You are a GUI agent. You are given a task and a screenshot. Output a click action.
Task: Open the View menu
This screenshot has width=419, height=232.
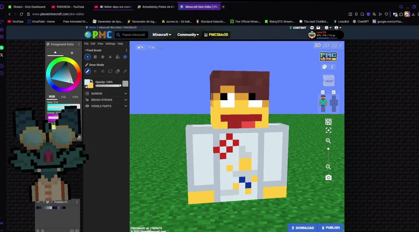[x=100, y=44]
